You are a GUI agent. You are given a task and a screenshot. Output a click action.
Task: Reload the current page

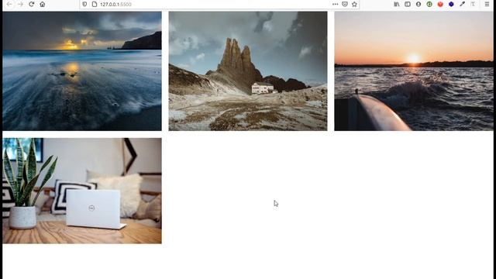[x=31, y=4]
